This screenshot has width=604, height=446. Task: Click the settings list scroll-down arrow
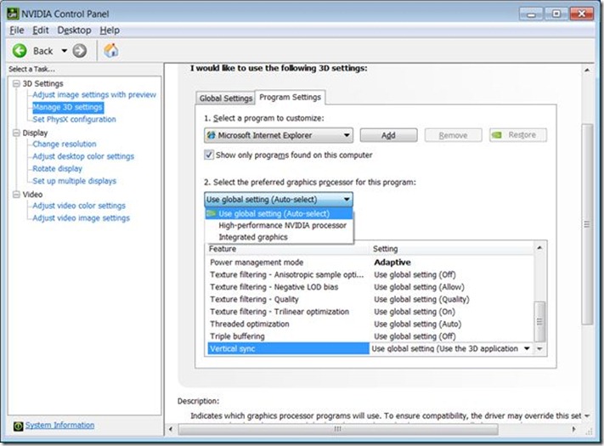539,348
